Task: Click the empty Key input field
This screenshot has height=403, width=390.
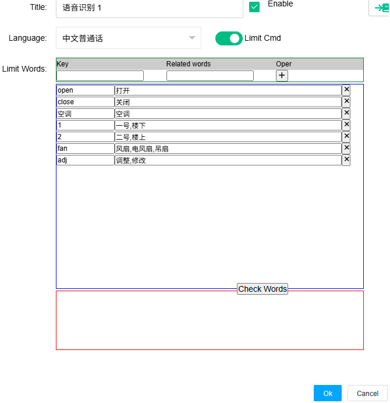Action: pos(100,76)
